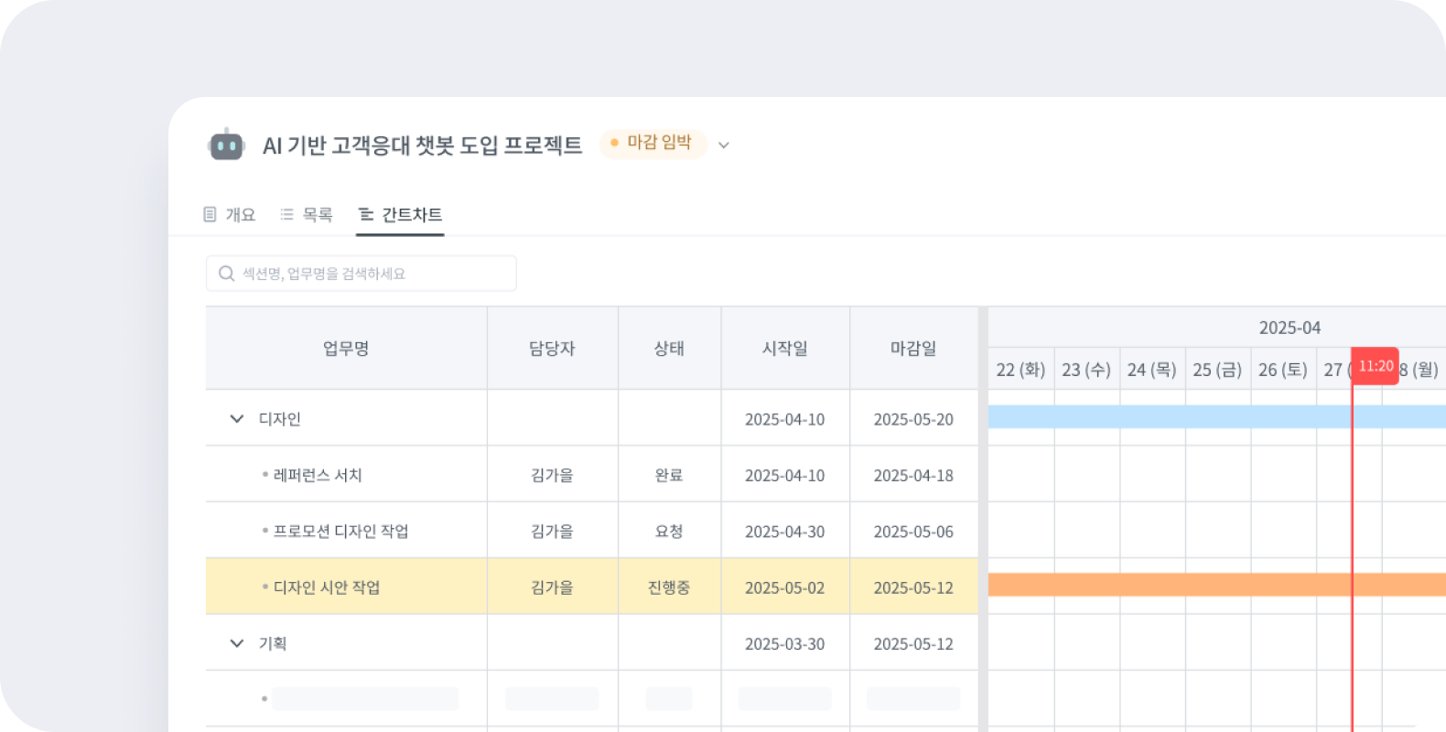Click the project title text
1446x732 pixels.
[x=422, y=145]
